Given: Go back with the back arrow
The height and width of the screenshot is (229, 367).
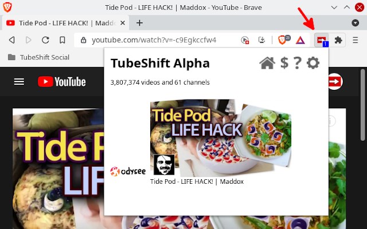Looking at the screenshot, I should tap(11, 40).
